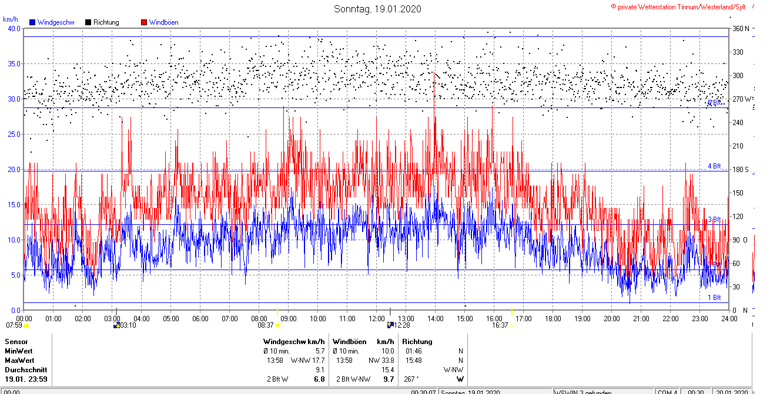Click the private Wetterstation Tinnum/Westerland/Sylt credit
This screenshot has width=770, height=394.
(678, 6)
